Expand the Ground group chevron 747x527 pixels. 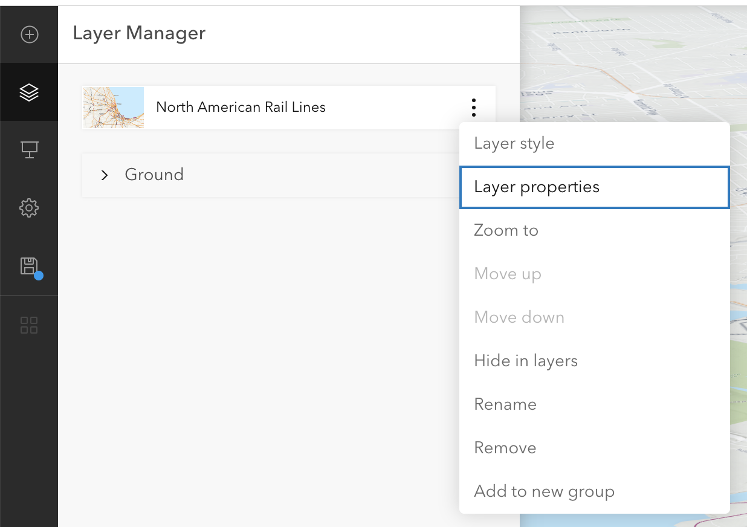pyautogui.click(x=105, y=175)
